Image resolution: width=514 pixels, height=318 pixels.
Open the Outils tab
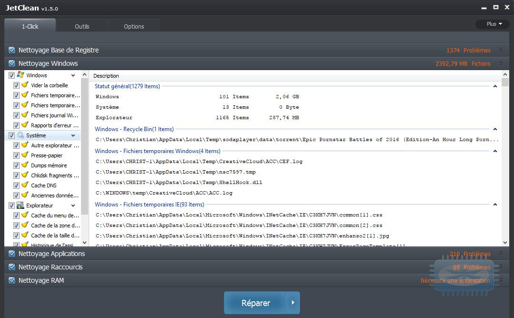[82, 26]
